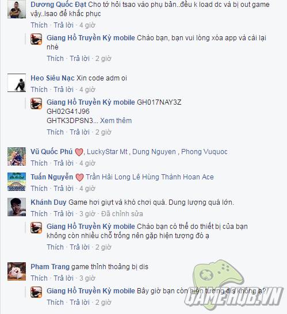Viewport: 287px width, 314px height.
Task: Click page icon beside the GH017NAY3Z code reply
Action: 36,104
